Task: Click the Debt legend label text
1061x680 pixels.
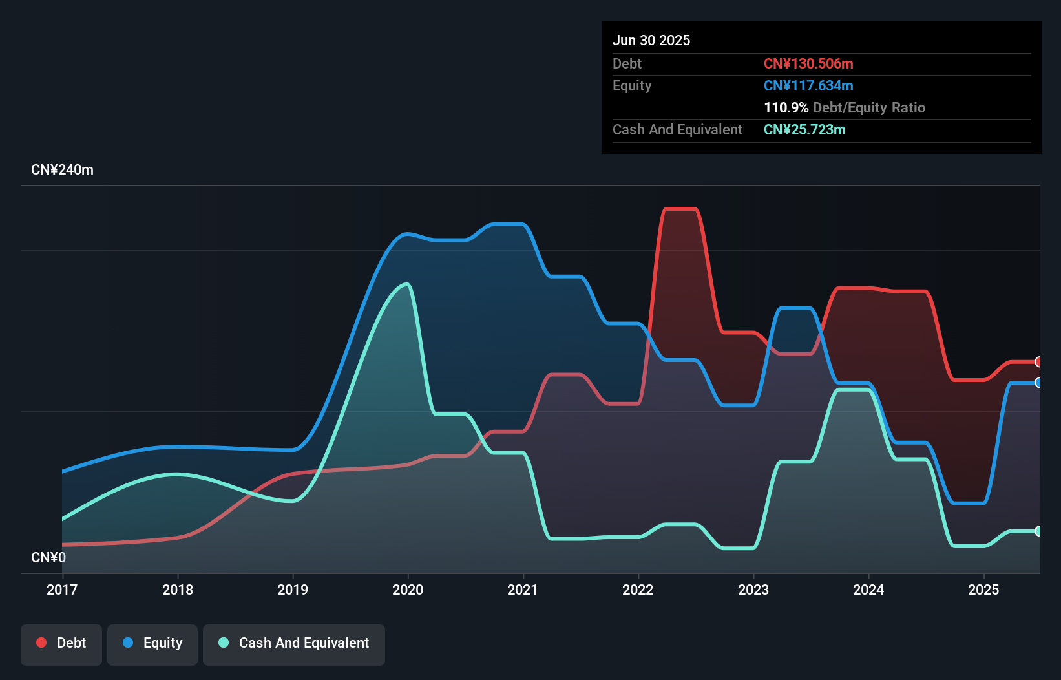Action: (71, 643)
